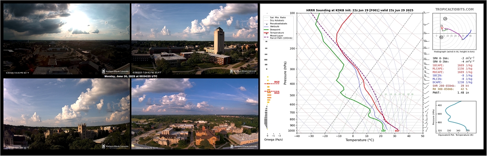
Task: Click the LM marker on the hodograph
Action: [446, 19]
